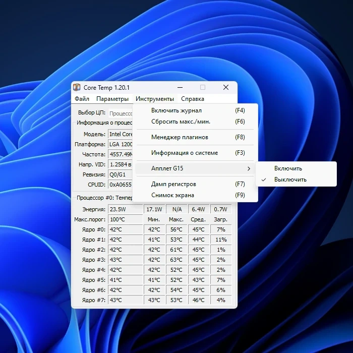Screen dimensions: 353x353
Task: Select the checked Выключить option
Action: [296, 180]
